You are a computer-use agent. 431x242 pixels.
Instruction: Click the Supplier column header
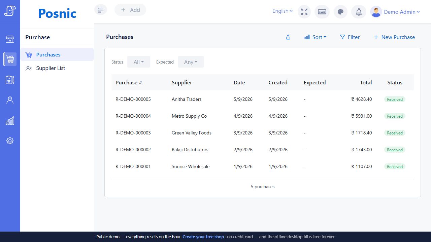(x=182, y=82)
